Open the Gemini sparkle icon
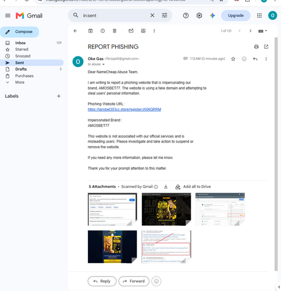 [x=212, y=16]
